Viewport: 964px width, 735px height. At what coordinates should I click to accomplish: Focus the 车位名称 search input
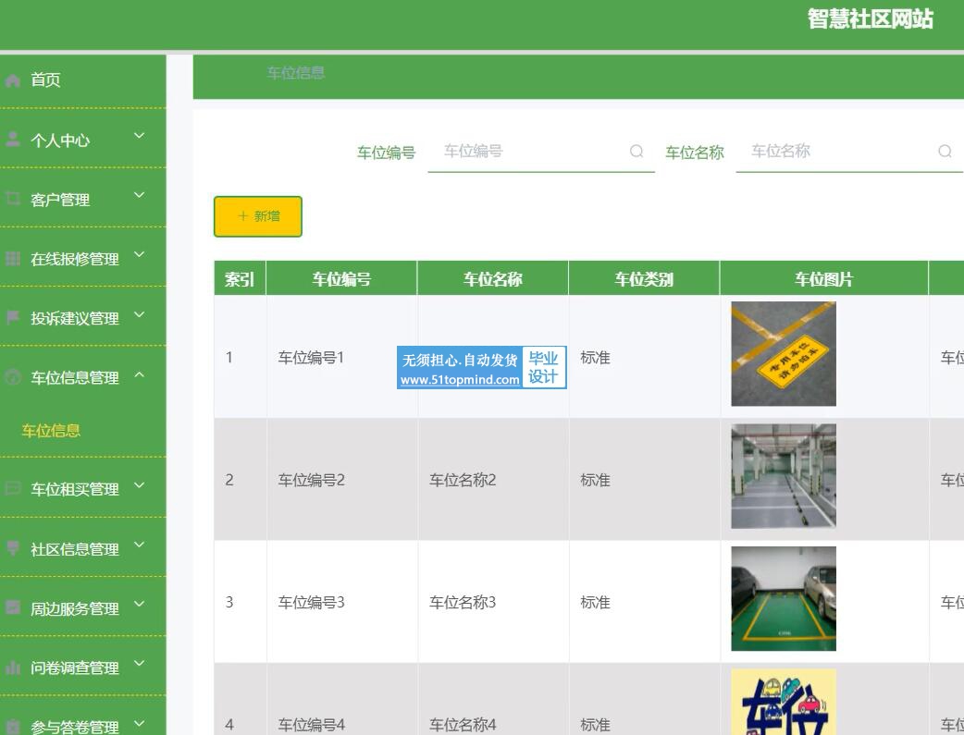(x=849, y=152)
